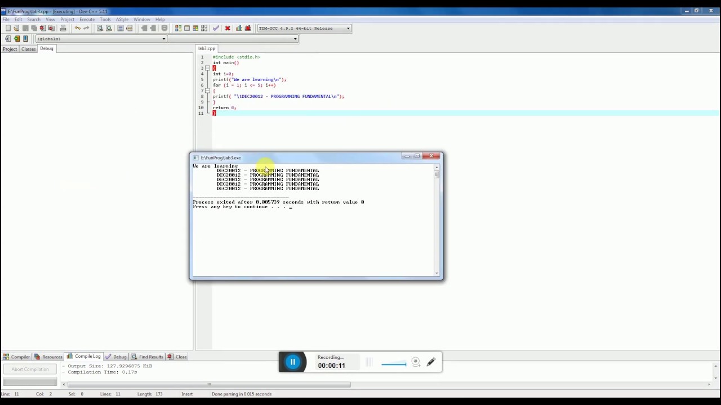
Task: Switch to the Project side tab
Action: click(10, 49)
